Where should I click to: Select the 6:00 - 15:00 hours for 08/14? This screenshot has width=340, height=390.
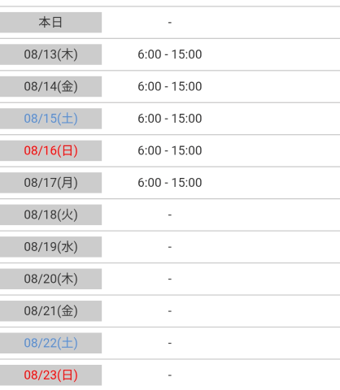click(x=170, y=86)
